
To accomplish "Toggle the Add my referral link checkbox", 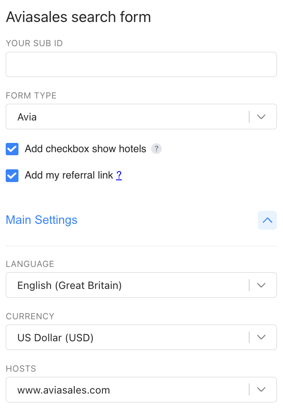I will tap(12, 175).
